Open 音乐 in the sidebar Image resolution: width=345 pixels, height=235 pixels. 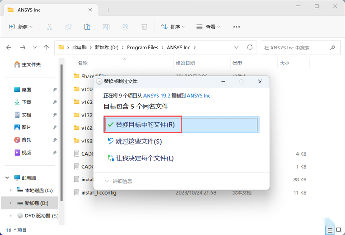[x=23, y=140]
